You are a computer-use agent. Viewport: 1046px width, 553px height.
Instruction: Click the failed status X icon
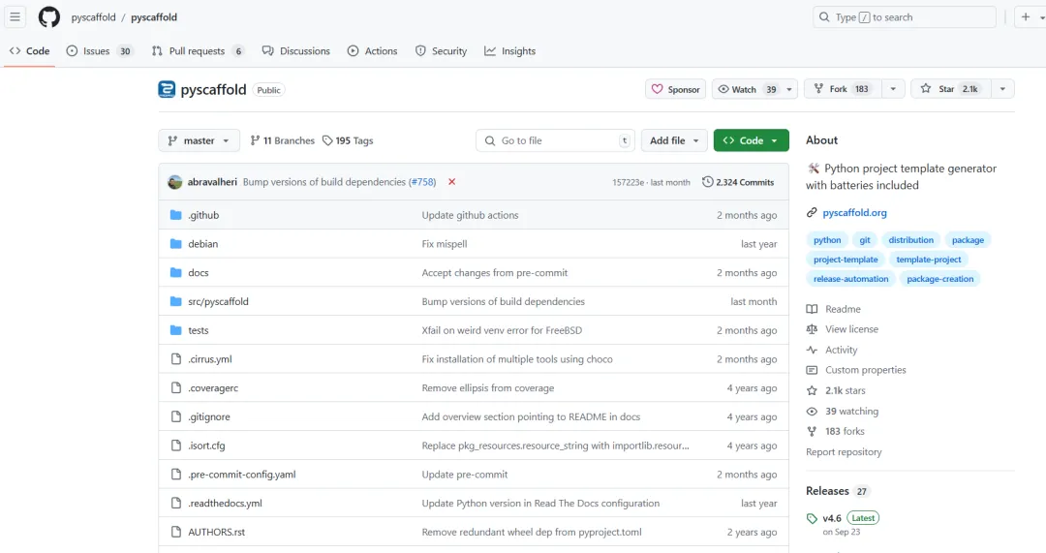coord(451,182)
